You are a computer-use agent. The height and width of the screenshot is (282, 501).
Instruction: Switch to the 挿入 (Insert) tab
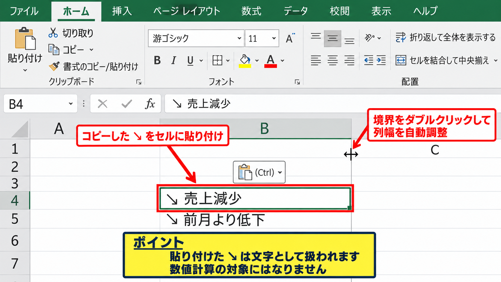pos(122,11)
